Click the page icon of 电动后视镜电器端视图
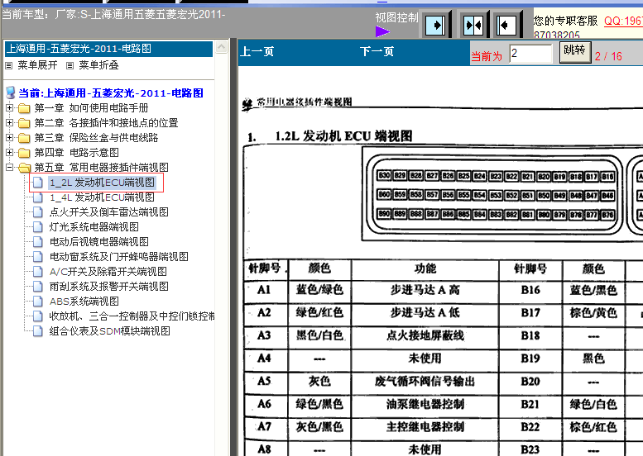Screen dimensions: 643x456 38,242
